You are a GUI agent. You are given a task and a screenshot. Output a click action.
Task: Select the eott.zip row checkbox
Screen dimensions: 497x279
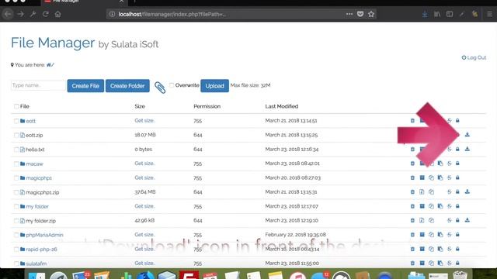(x=16, y=135)
